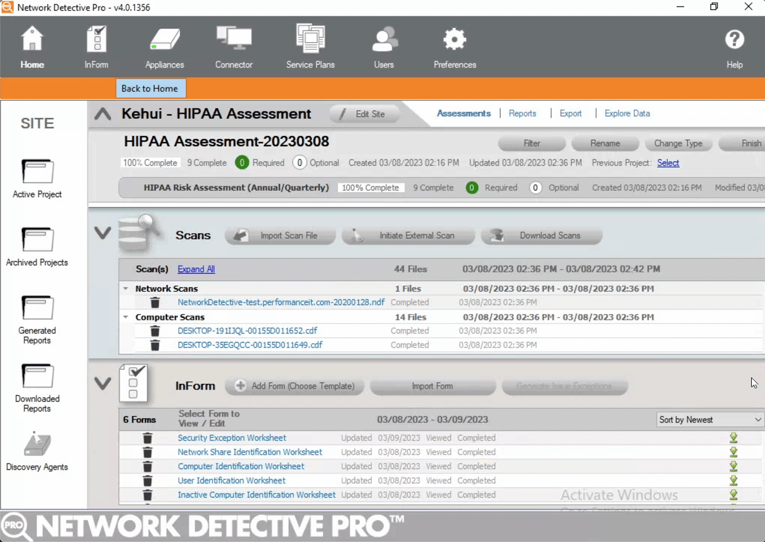Image resolution: width=765 pixels, height=542 pixels.
Task: Collapse the Network Scans group
Action: click(125, 288)
